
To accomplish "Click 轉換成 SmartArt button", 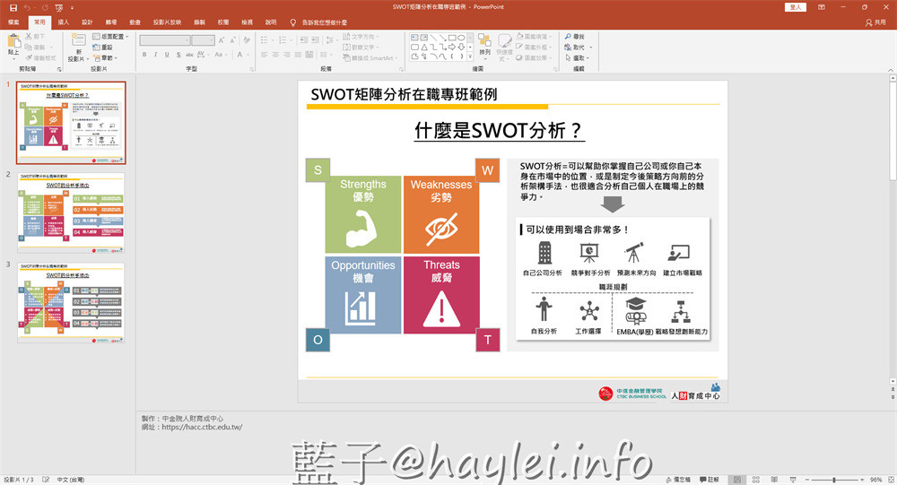I will pyautogui.click(x=370, y=57).
